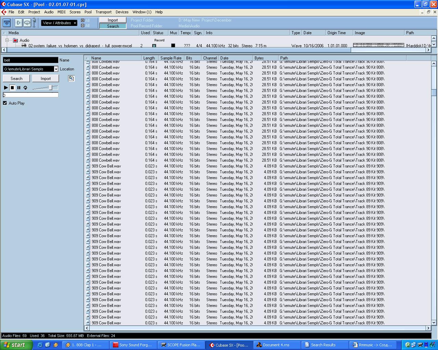This screenshot has height=350, width=438.
Task: Click the pool list horizontal scrollbar right arrow
Action: click(x=428, y=50)
